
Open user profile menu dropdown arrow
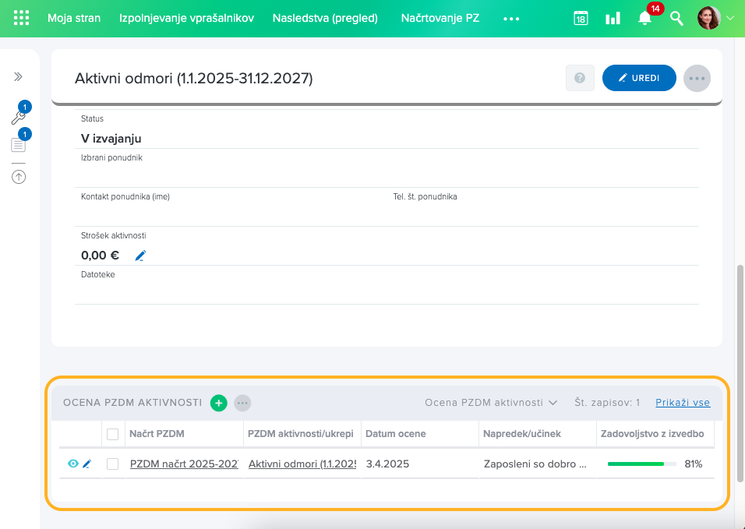[730, 18]
